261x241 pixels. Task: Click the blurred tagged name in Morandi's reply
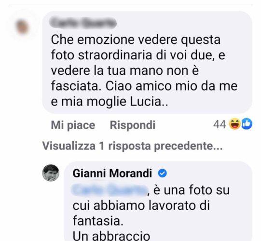(x=109, y=190)
